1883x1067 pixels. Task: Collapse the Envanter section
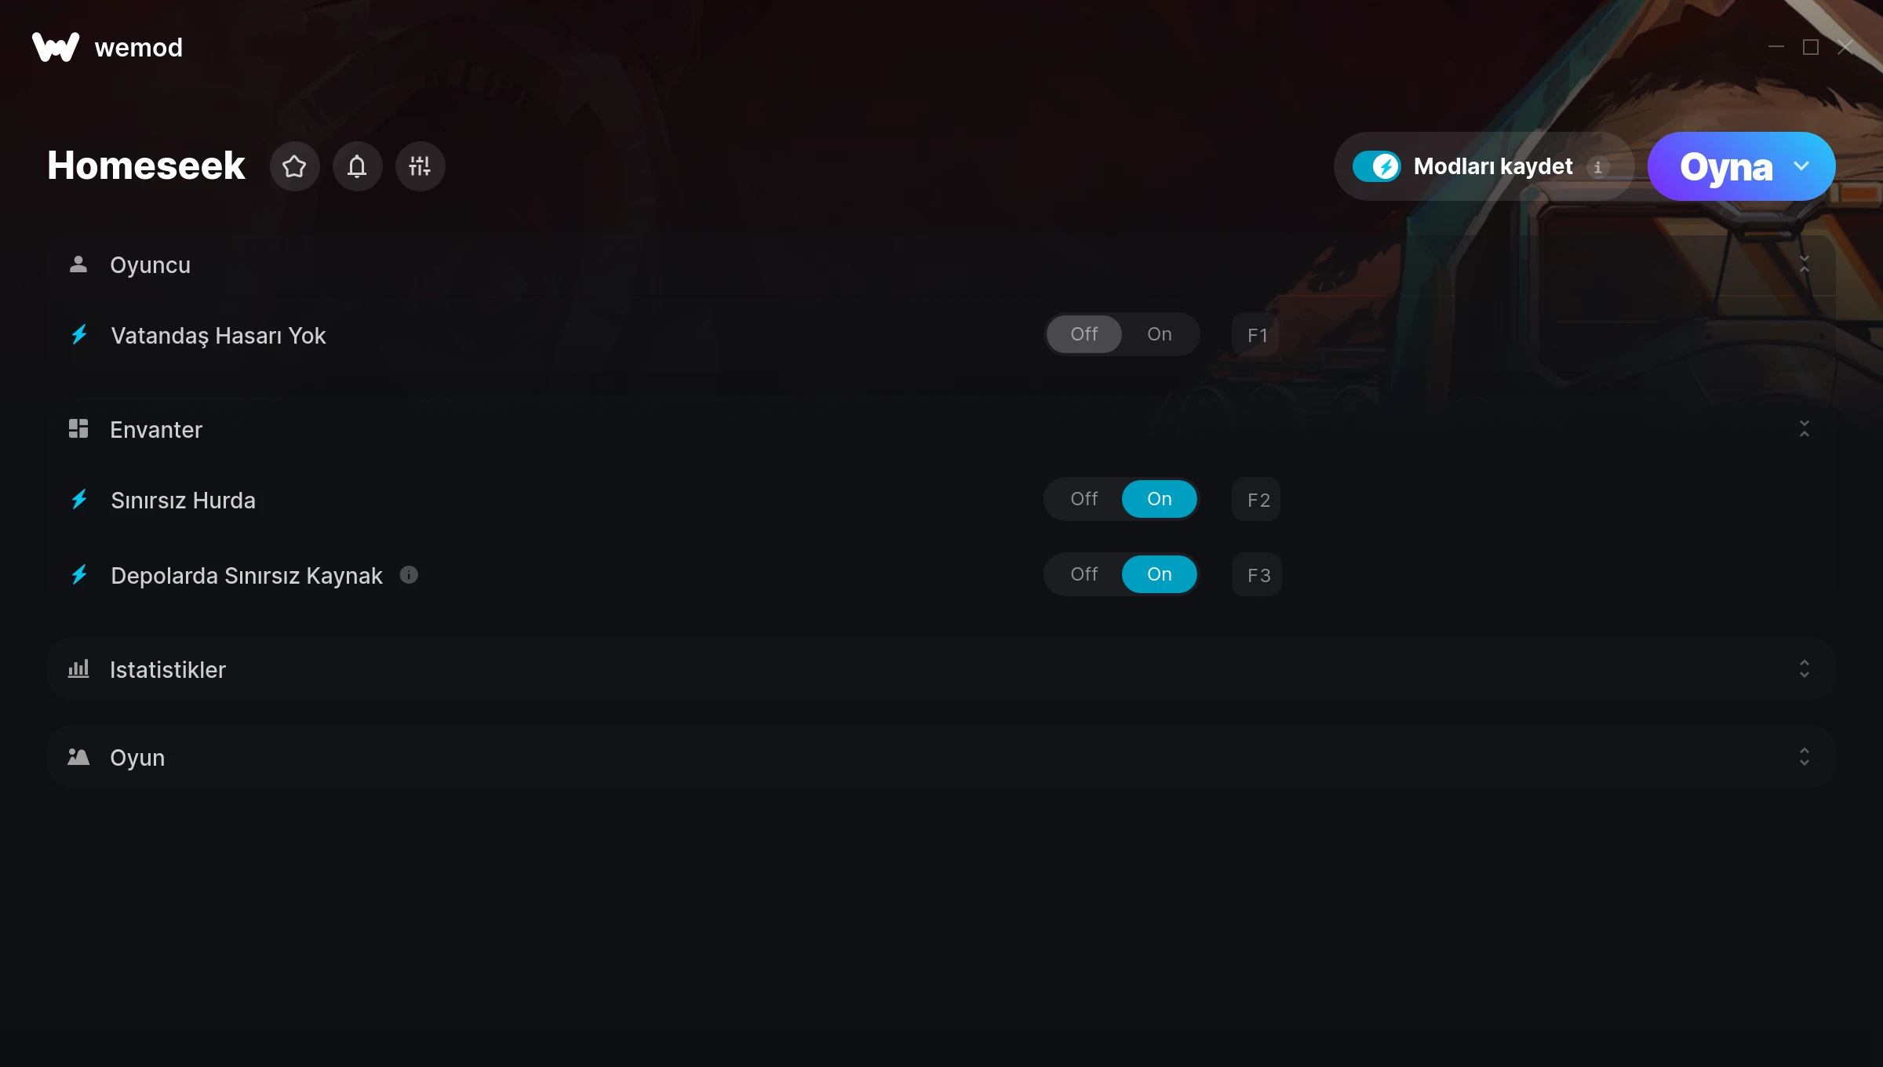(1804, 429)
